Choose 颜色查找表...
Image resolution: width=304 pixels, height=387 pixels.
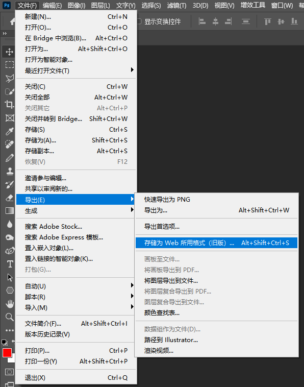(216, 312)
